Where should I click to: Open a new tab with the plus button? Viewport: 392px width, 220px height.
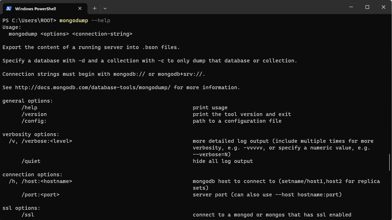tap(94, 8)
